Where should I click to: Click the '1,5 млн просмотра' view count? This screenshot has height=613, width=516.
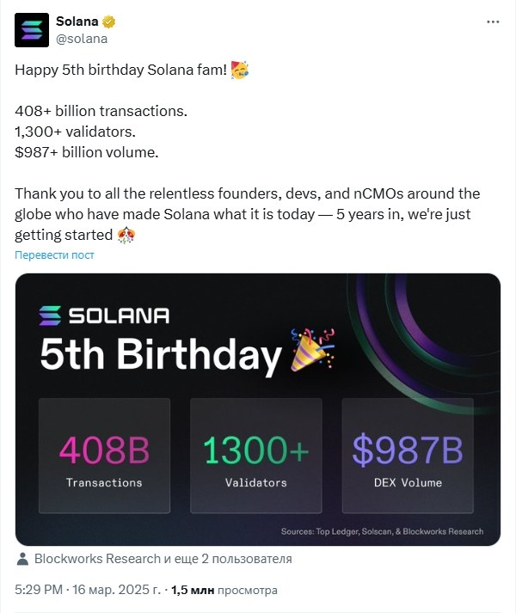[224, 592]
